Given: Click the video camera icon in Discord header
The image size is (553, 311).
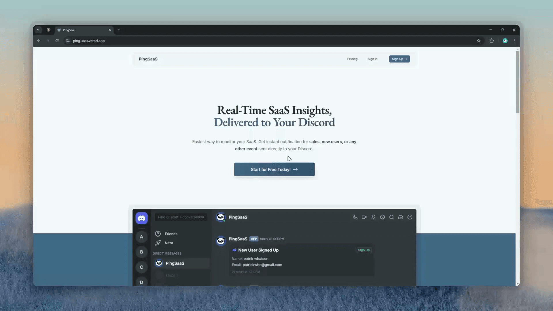Looking at the screenshot, I should (364, 217).
